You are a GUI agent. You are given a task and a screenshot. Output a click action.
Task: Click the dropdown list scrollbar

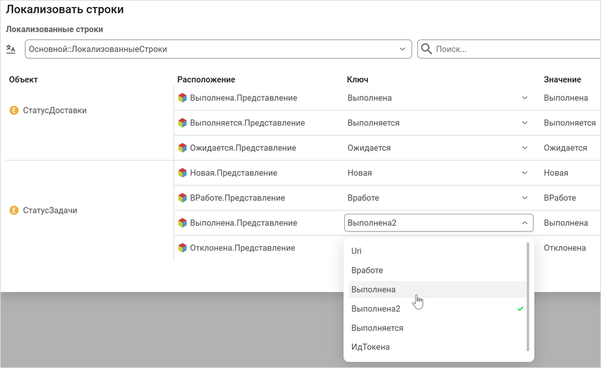tap(528, 296)
